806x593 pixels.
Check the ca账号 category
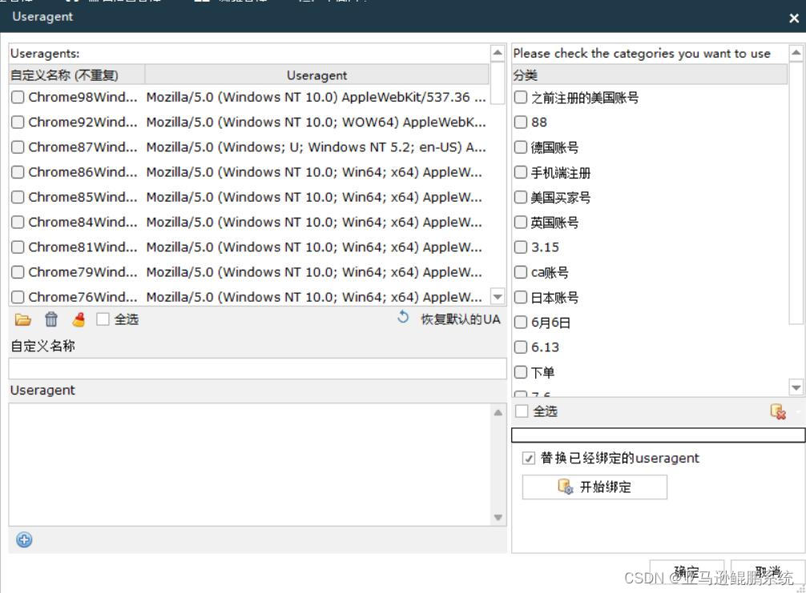(x=521, y=272)
